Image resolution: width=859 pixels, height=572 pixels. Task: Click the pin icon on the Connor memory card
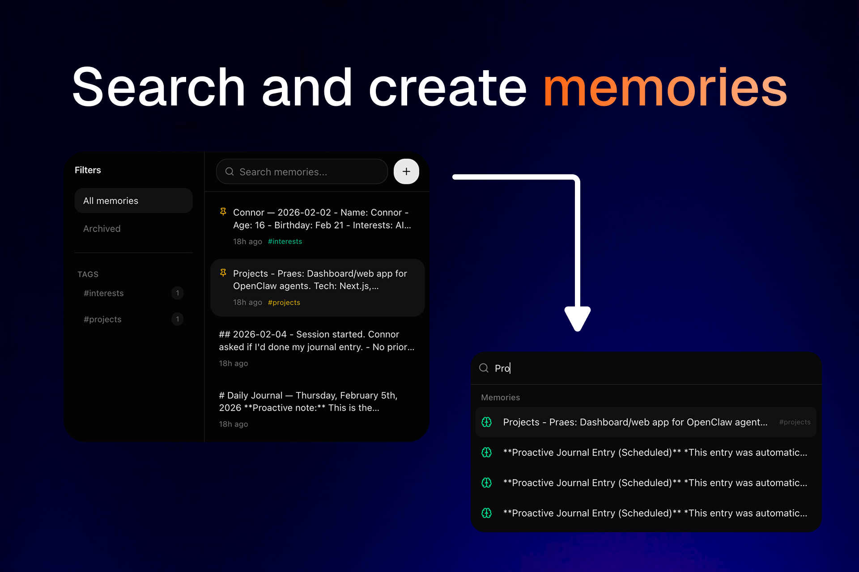tap(223, 212)
